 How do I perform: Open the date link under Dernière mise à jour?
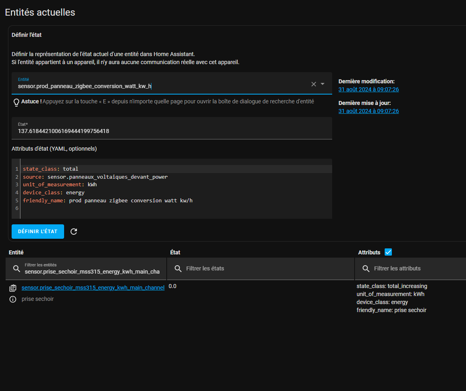point(368,111)
